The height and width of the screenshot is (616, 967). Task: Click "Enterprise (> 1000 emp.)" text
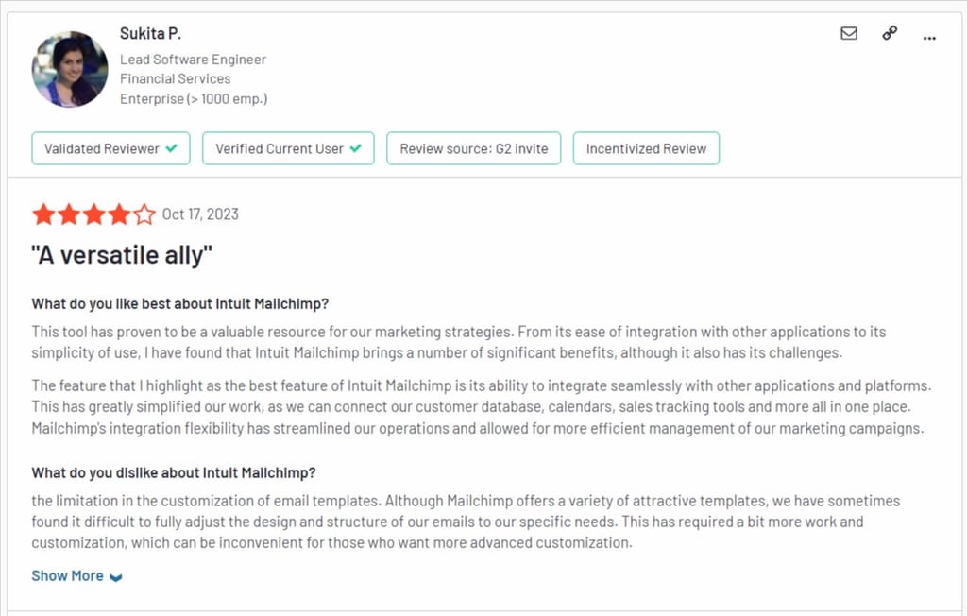click(194, 99)
